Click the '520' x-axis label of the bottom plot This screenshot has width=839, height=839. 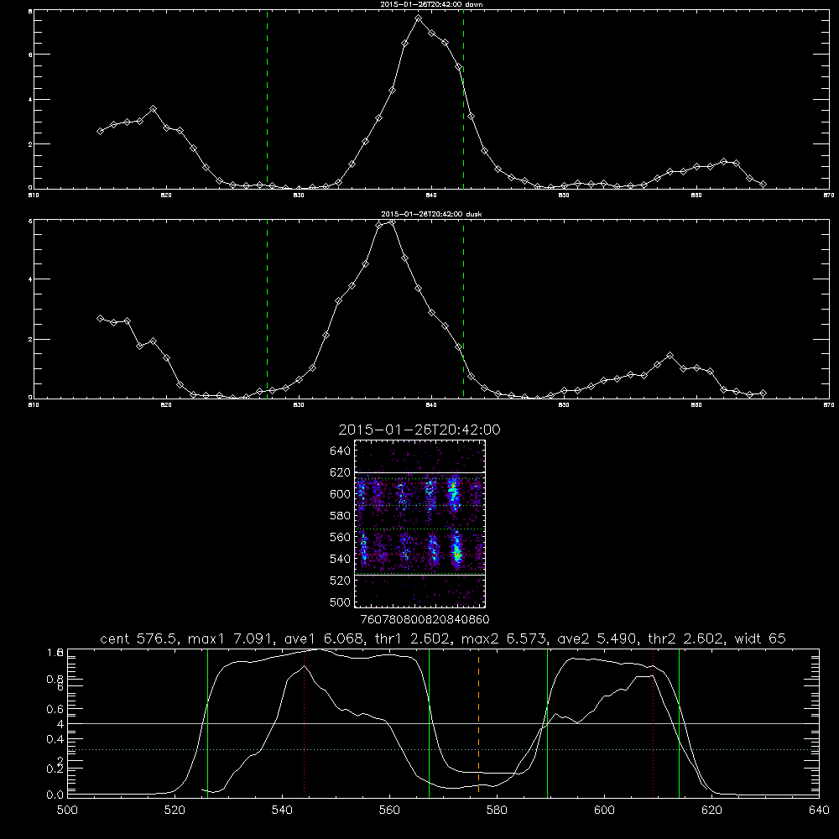175,810
